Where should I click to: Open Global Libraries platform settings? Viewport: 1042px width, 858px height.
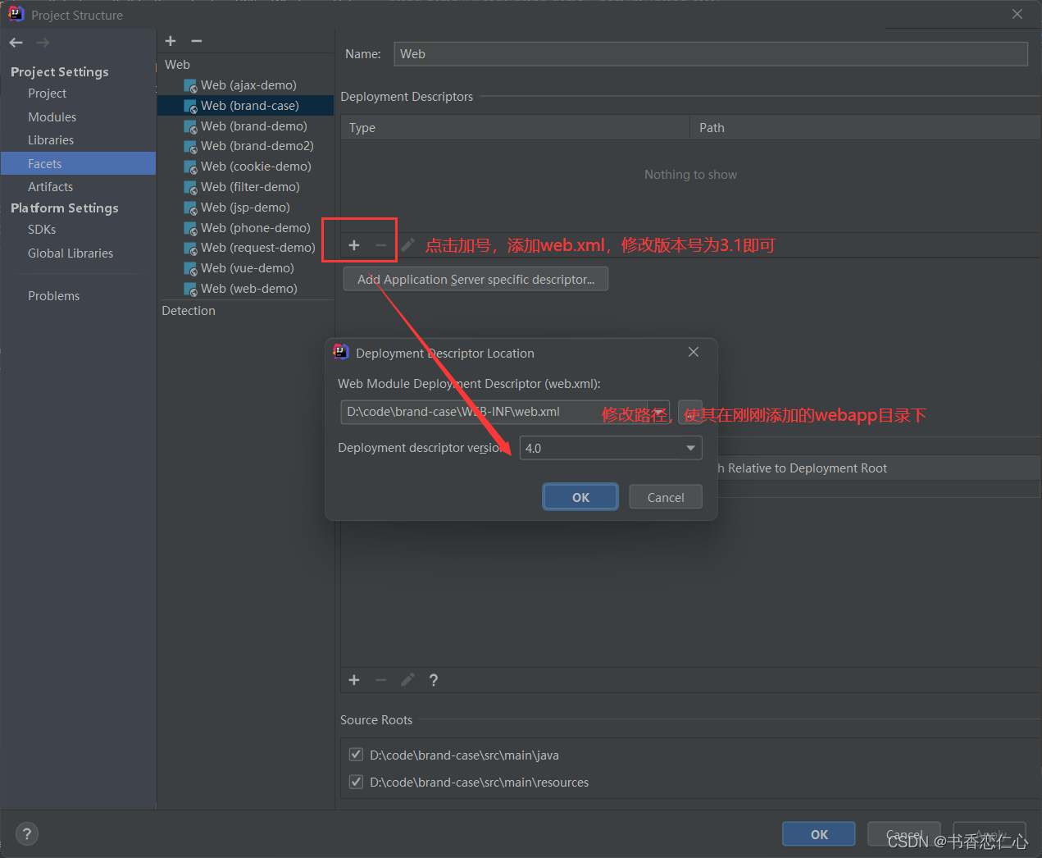pyautogui.click(x=71, y=253)
